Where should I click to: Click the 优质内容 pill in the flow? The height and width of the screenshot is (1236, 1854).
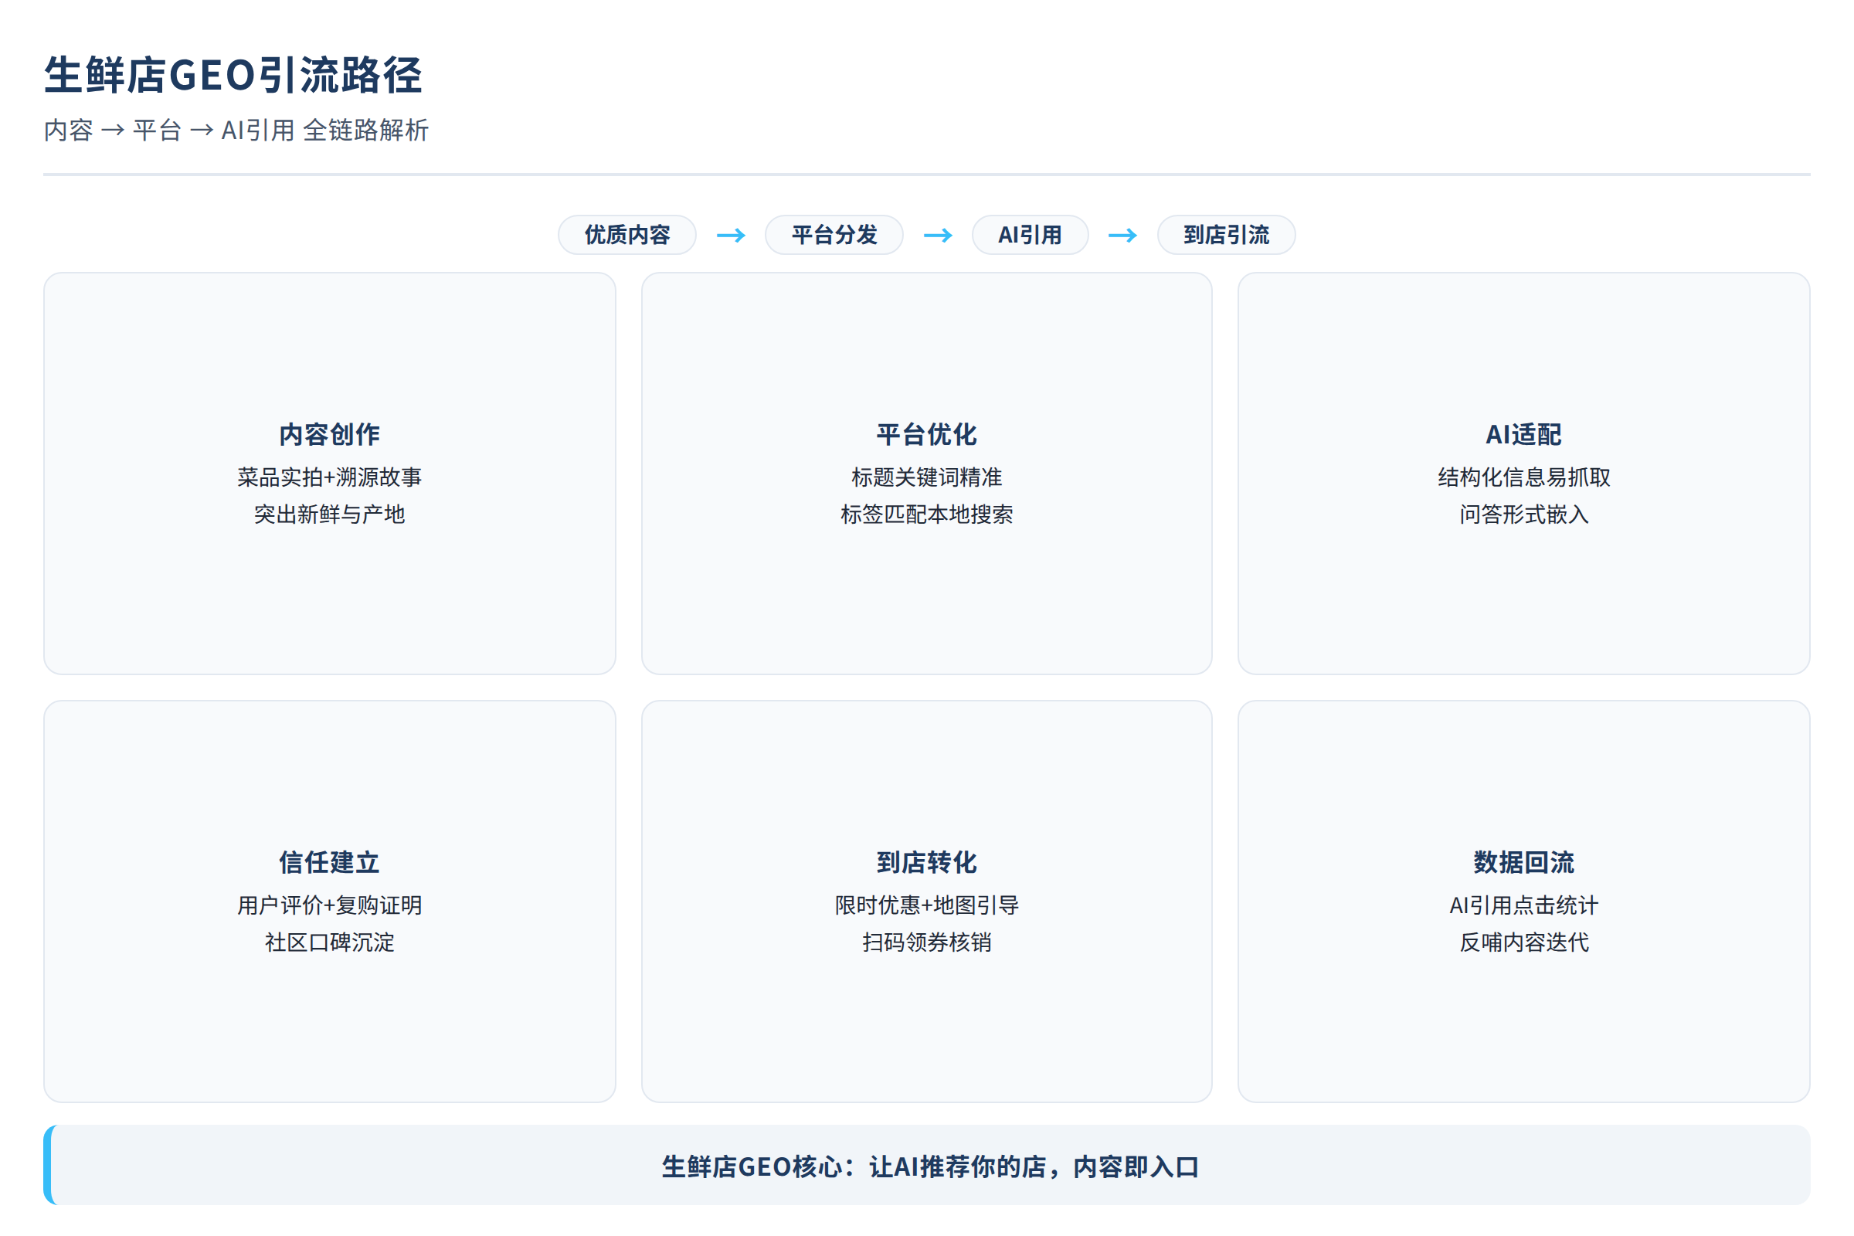[626, 235]
